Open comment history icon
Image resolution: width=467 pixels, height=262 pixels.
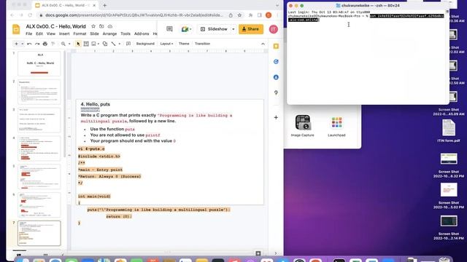click(169, 29)
